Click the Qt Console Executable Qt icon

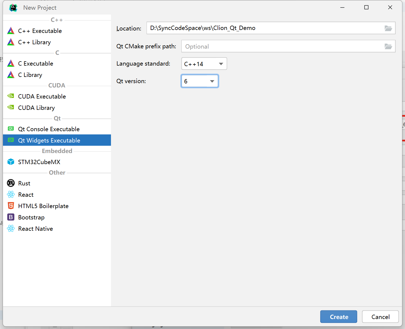click(11, 129)
